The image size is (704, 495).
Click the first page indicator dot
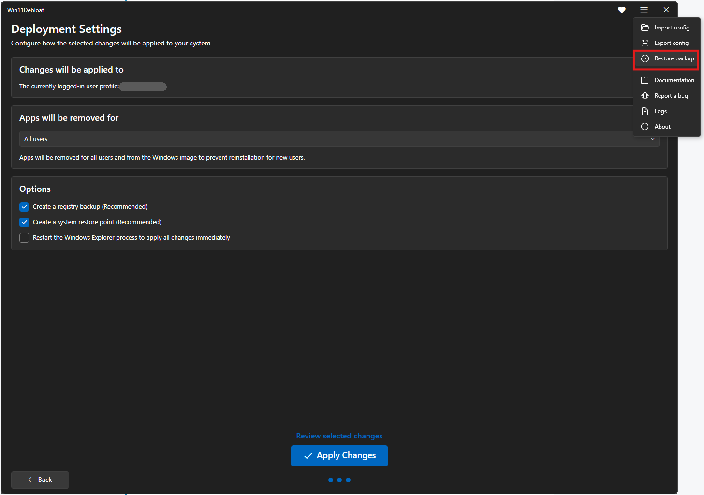[x=331, y=480]
